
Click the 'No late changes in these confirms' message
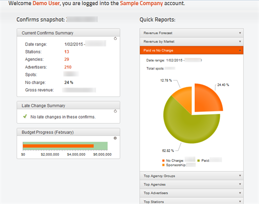coord(63,117)
